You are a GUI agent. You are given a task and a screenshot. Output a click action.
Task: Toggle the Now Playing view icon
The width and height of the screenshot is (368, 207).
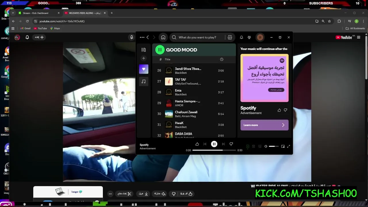coord(248,146)
